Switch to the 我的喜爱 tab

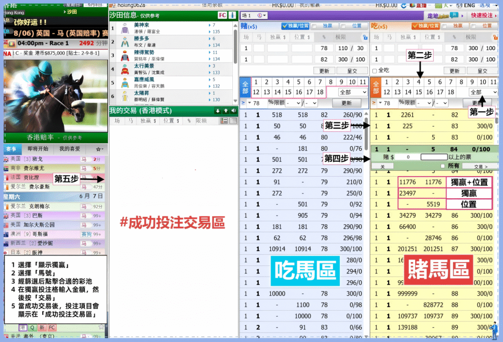[70, 149]
